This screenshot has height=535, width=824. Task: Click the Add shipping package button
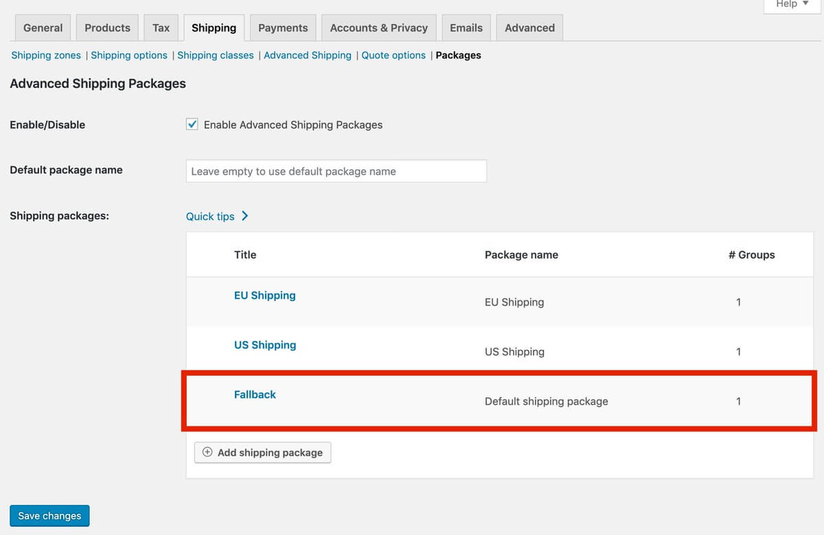tap(262, 453)
